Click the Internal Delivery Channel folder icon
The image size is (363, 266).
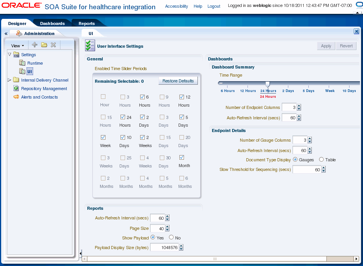tap(16, 80)
